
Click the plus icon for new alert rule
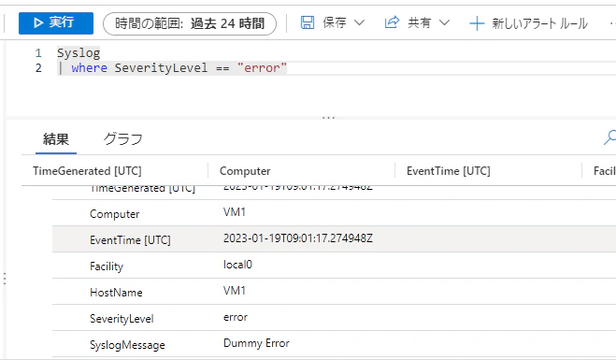click(x=477, y=23)
